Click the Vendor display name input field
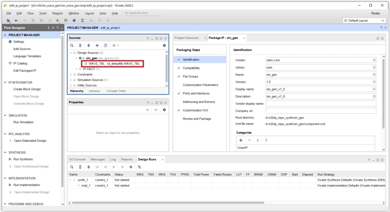This screenshot has height=212, width=390. tap(321, 104)
